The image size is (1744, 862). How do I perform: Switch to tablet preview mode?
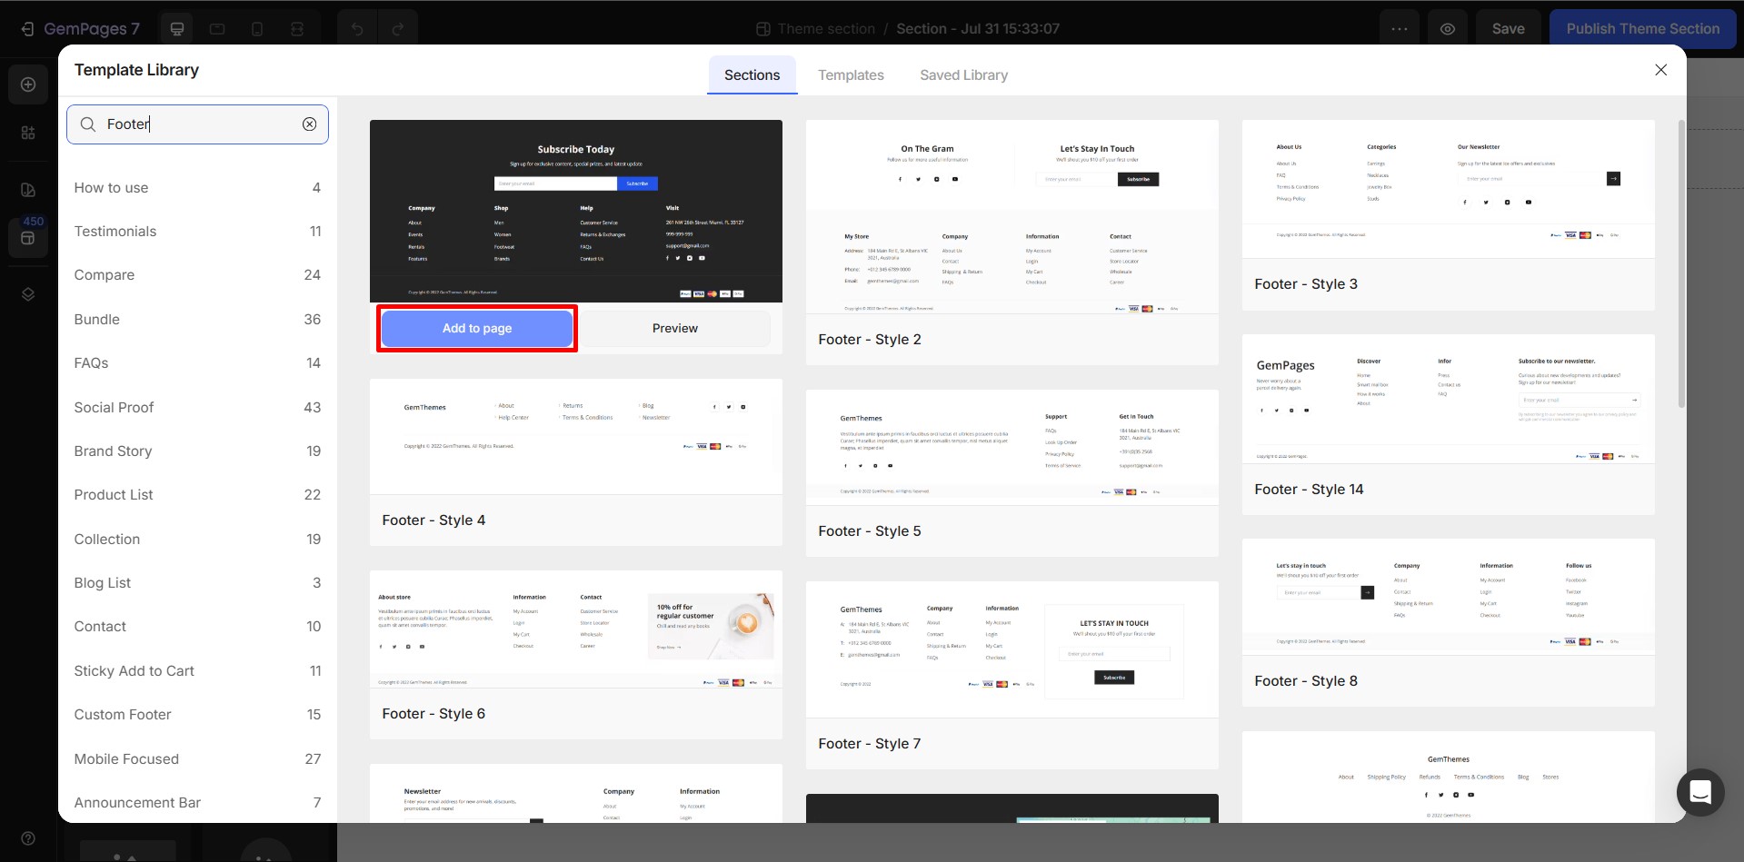click(217, 28)
